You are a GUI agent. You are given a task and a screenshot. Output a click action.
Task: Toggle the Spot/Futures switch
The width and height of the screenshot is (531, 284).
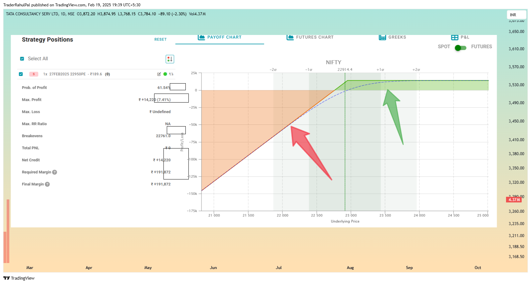coord(460,48)
